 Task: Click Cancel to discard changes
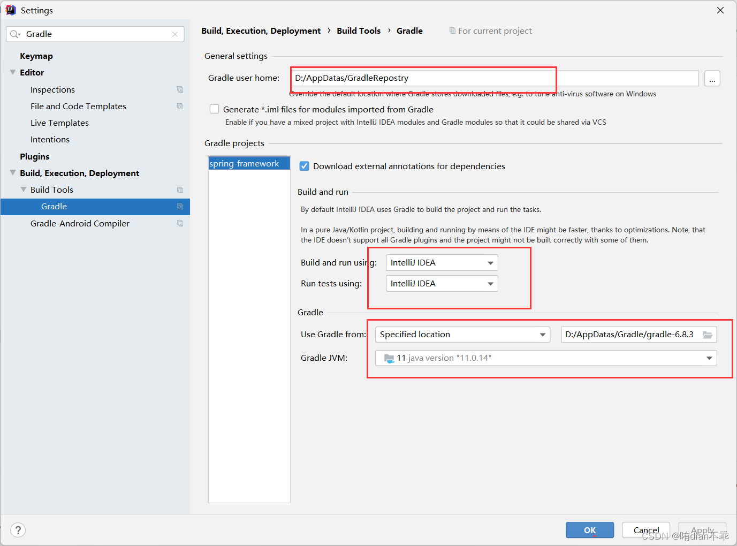click(x=646, y=530)
